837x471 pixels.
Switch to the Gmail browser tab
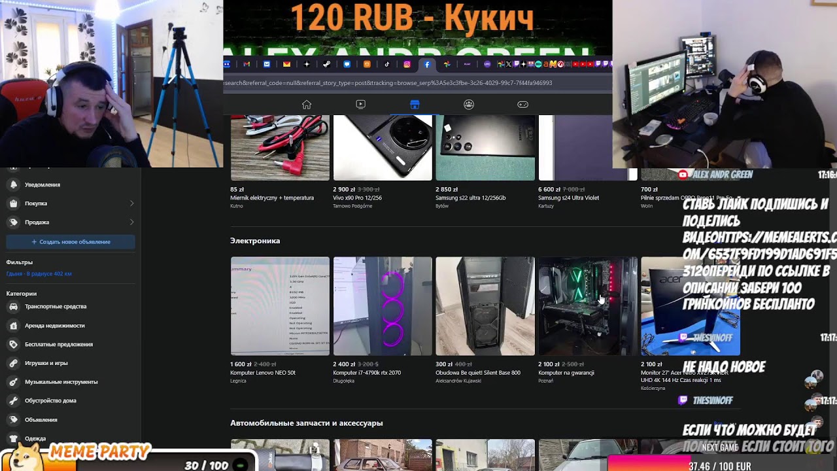point(247,64)
